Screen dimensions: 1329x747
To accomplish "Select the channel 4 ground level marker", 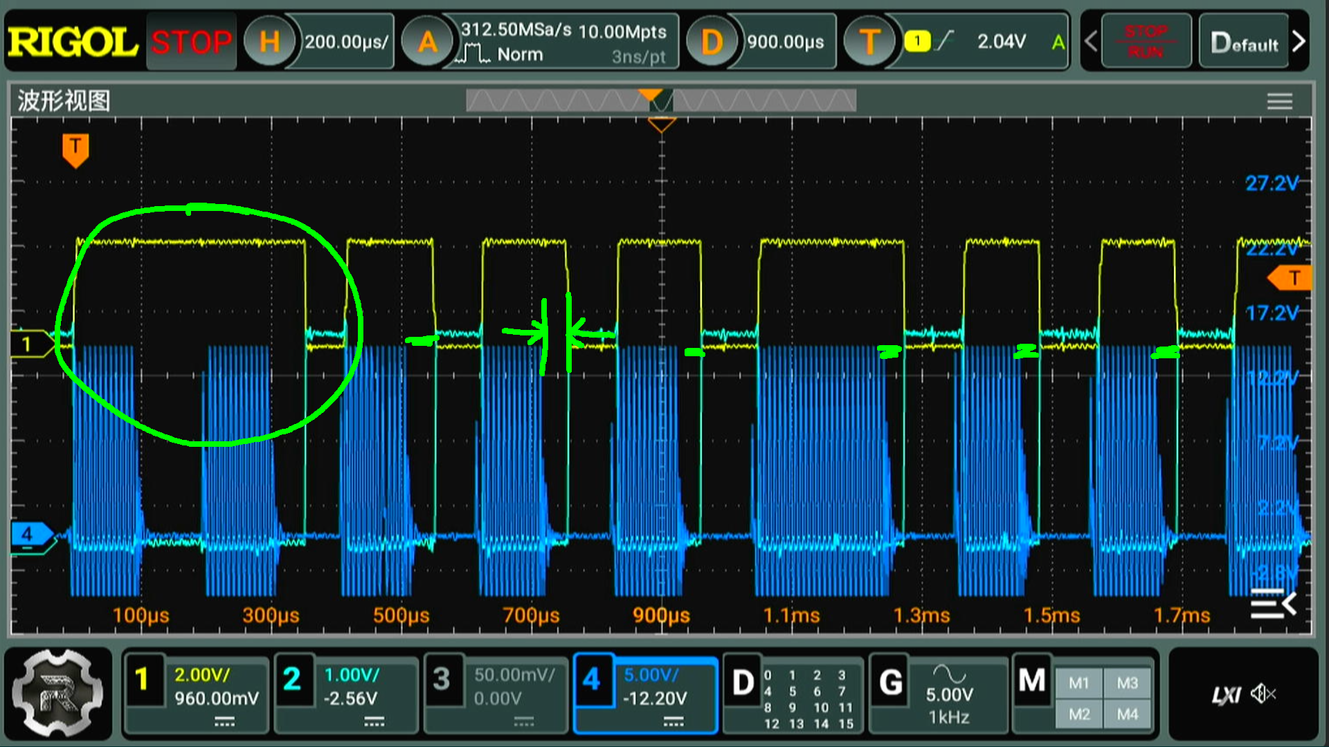I will [29, 534].
